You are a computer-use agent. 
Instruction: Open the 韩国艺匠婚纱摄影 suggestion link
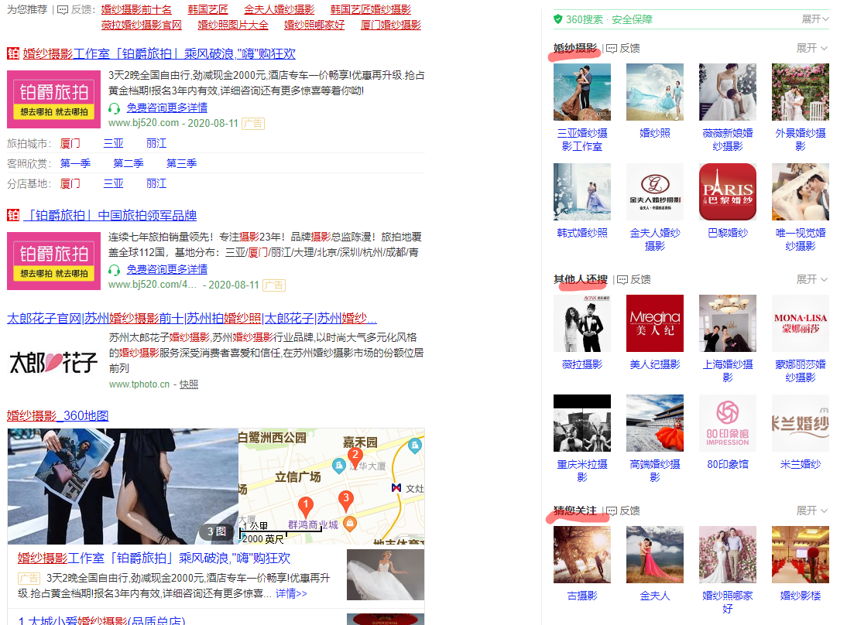coord(371,10)
